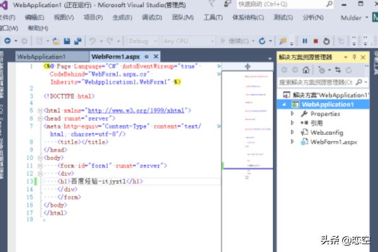Click the Undo arrow in toolbar
378x252 pixels.
pyautogui.click(x=93, y=41)
